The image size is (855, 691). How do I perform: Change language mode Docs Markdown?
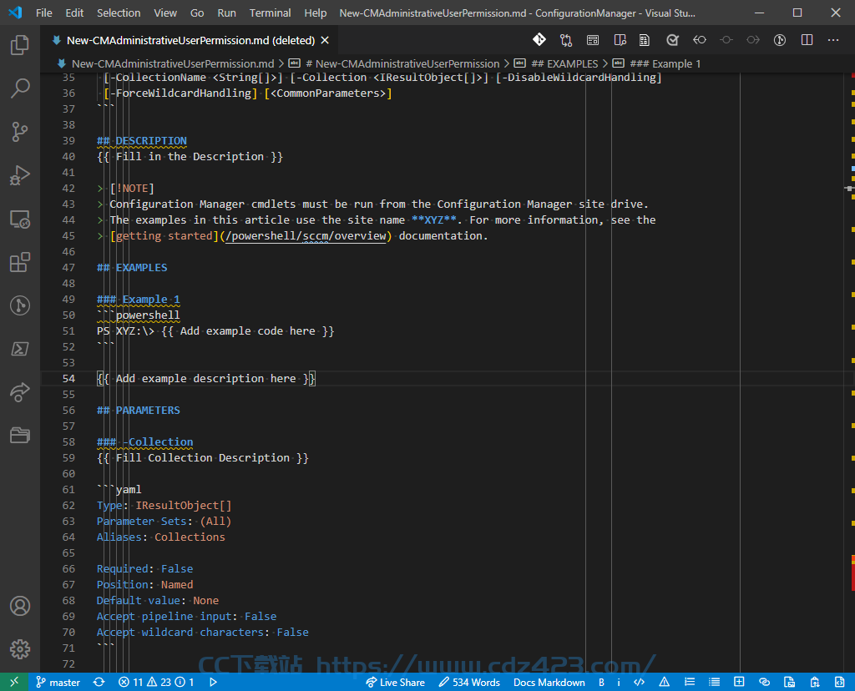pos(549,682)
